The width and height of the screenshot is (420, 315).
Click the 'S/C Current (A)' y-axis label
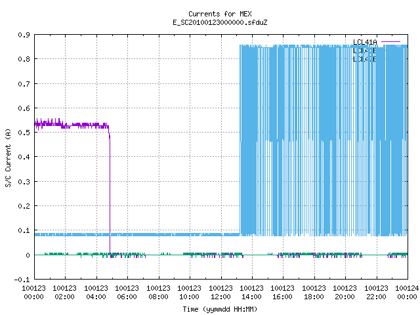8,158
